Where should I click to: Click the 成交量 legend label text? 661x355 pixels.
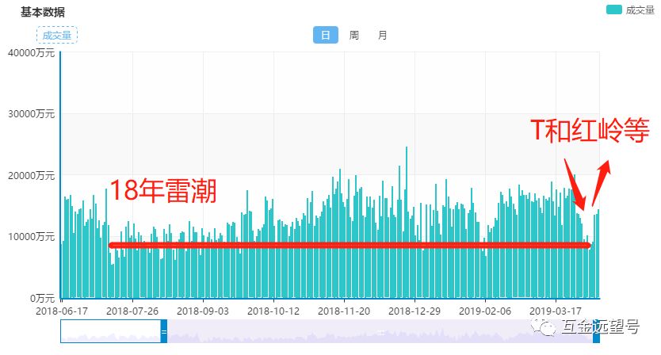(x=640, y=10)
